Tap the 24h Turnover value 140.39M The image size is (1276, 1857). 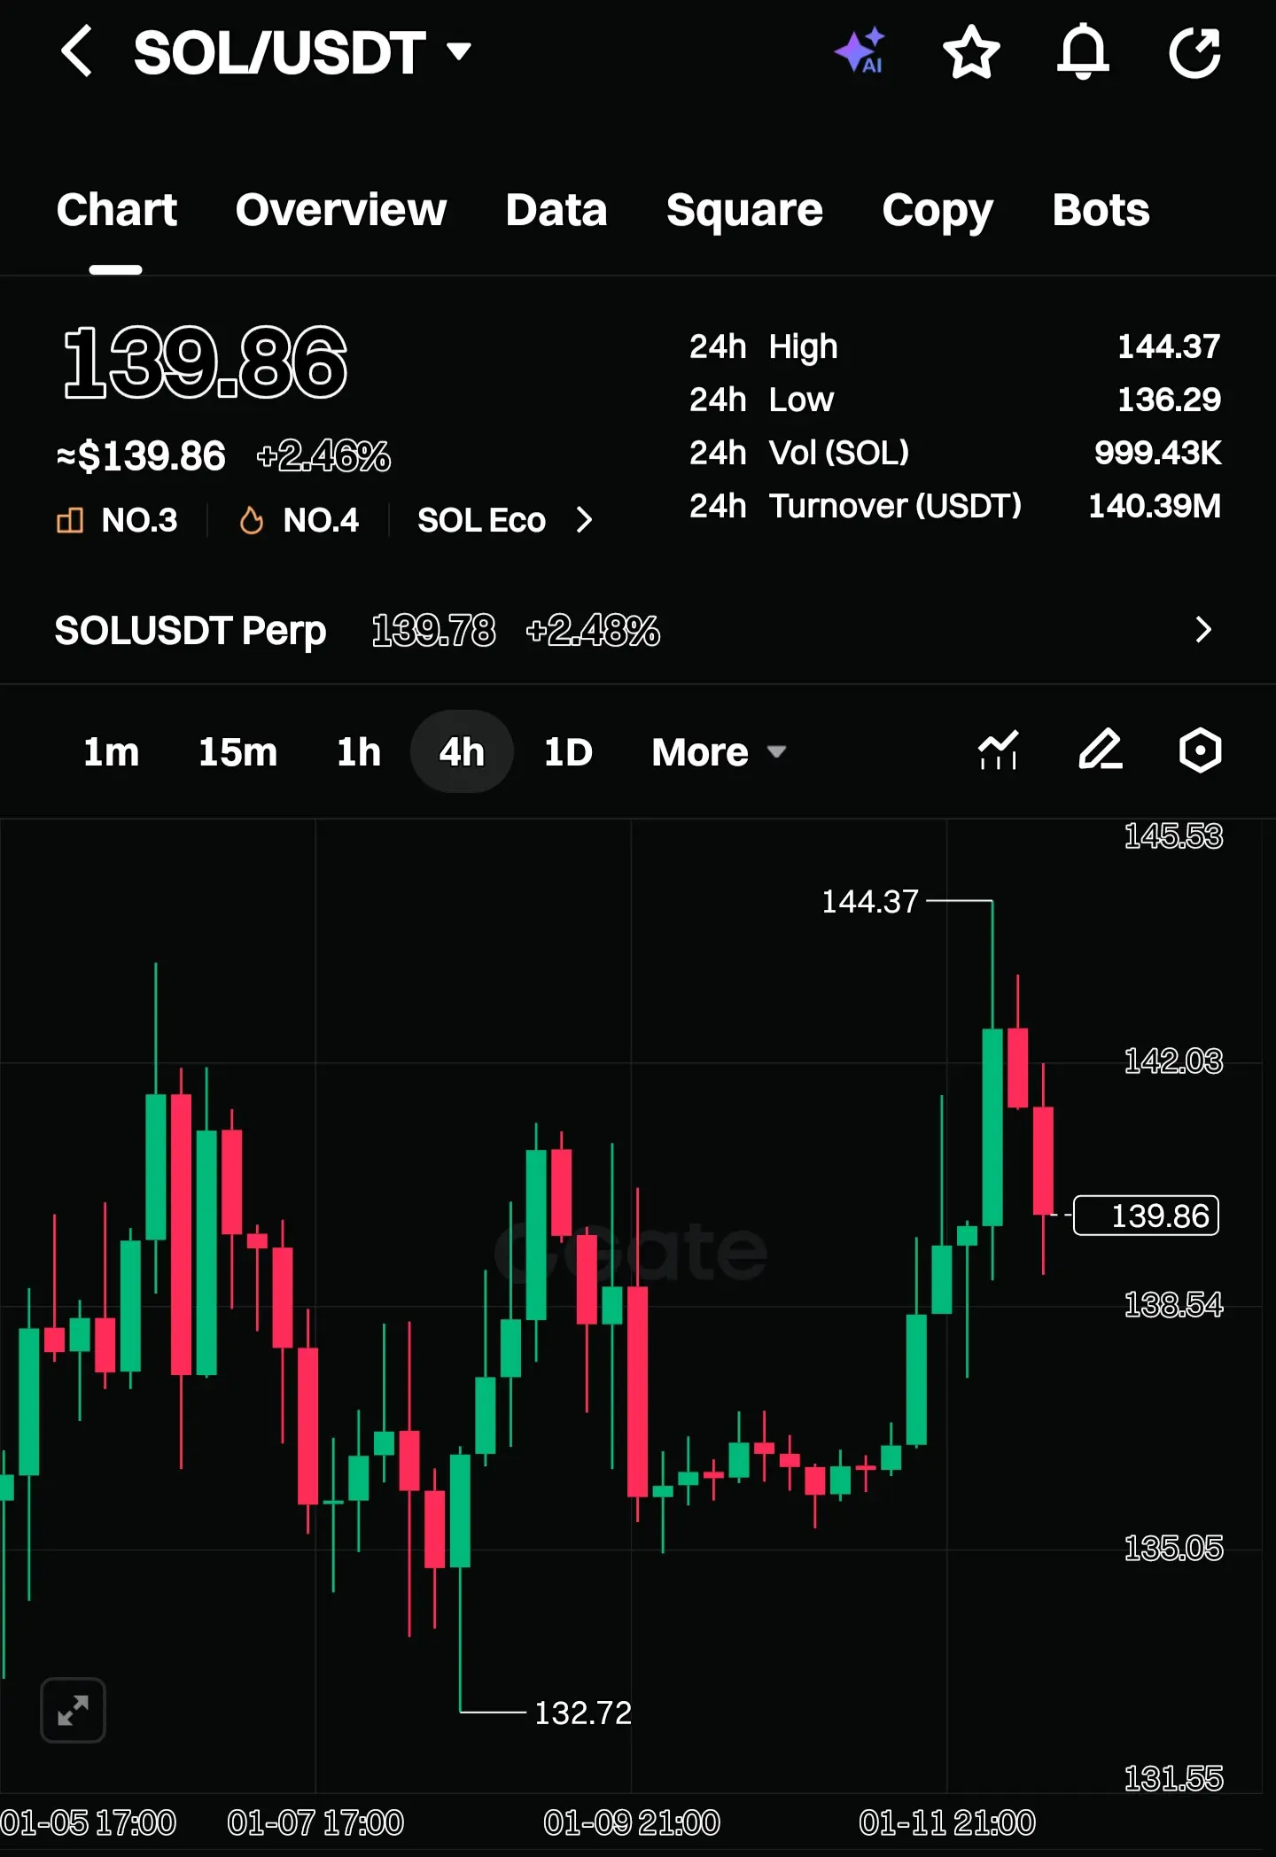pos(1155,506)
